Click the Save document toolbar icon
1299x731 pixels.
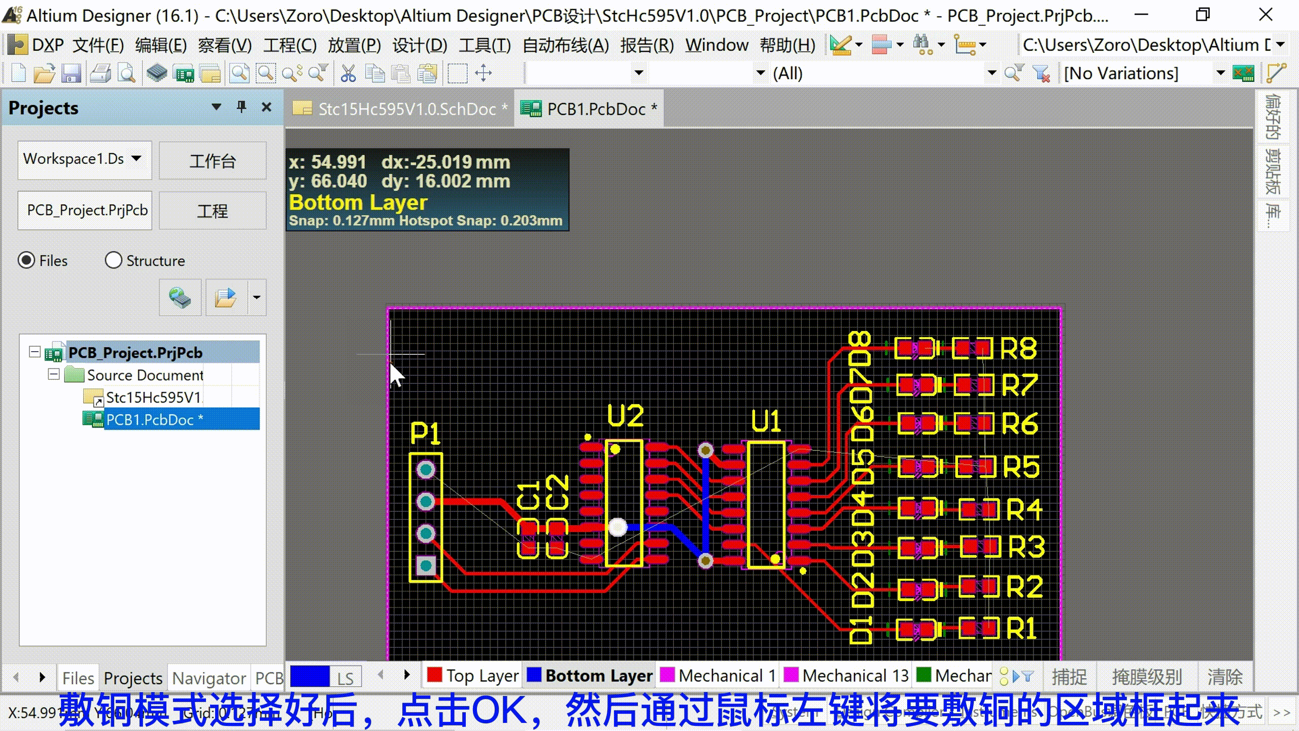click(72, 74)
